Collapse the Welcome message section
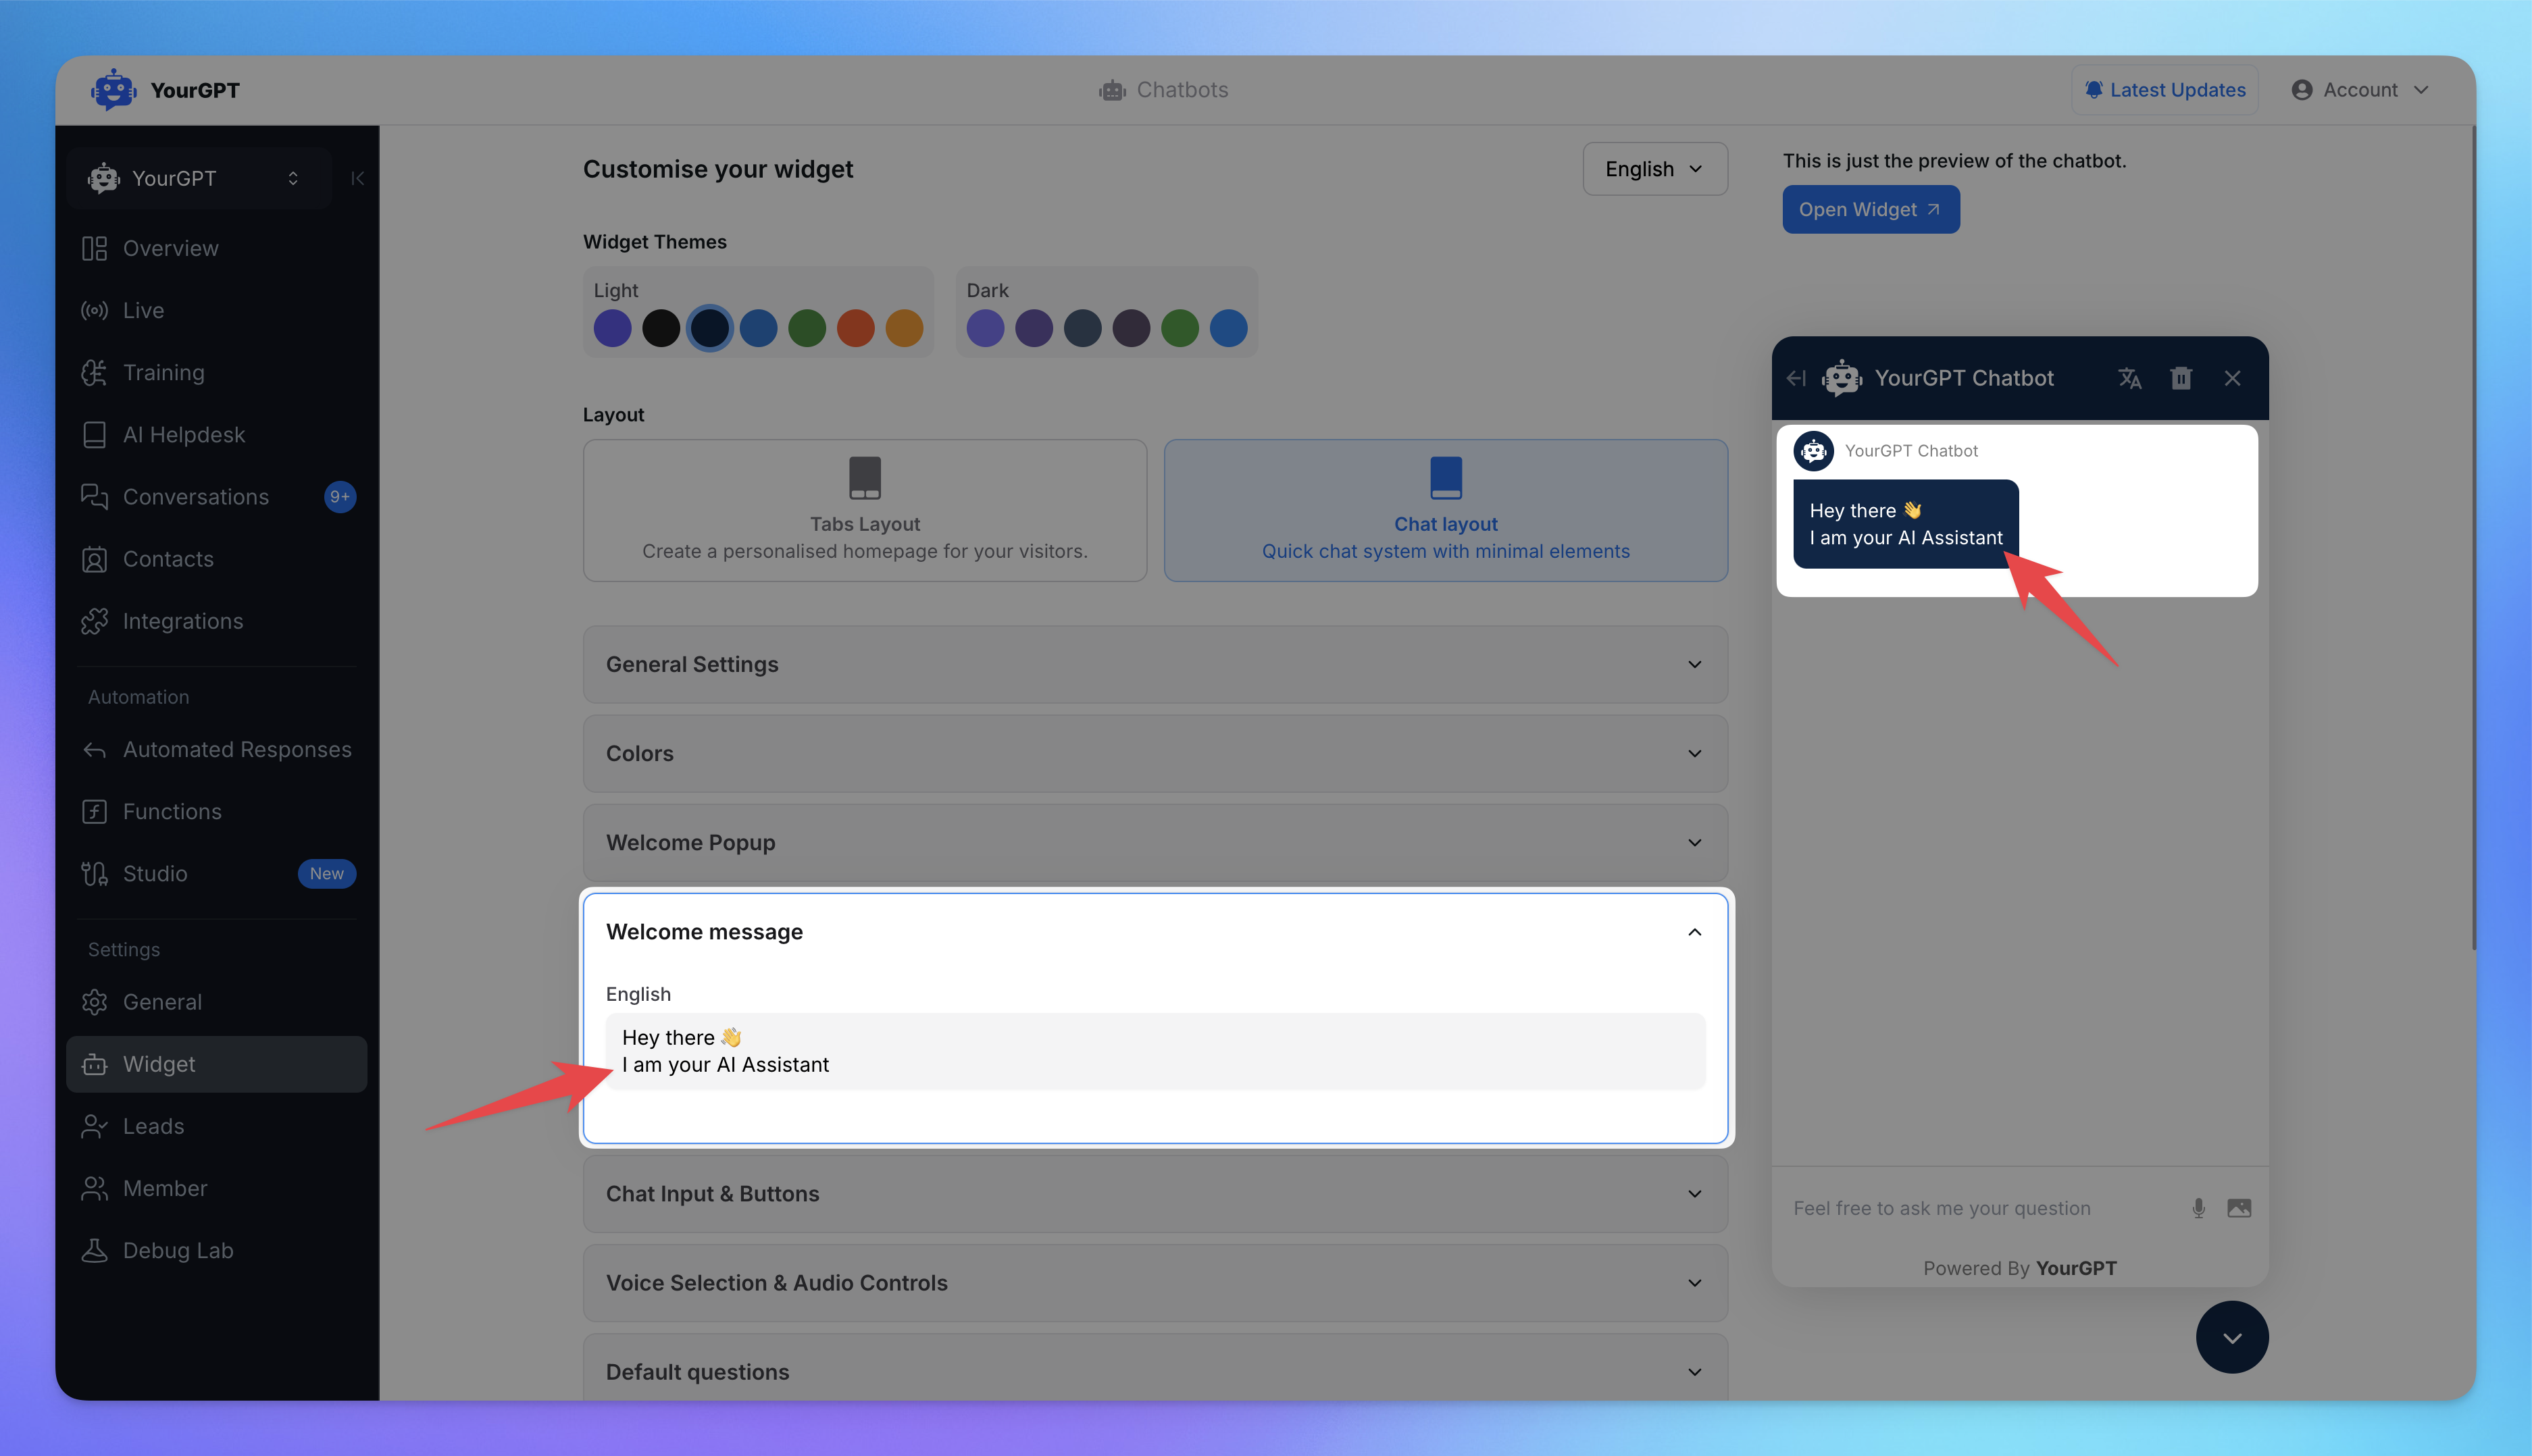This screenshot has height=1456, width=2532. click(1155, 932)
